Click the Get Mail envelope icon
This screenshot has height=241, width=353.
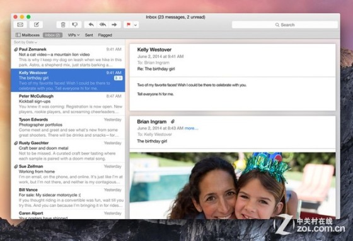click(x=20, y=25)
